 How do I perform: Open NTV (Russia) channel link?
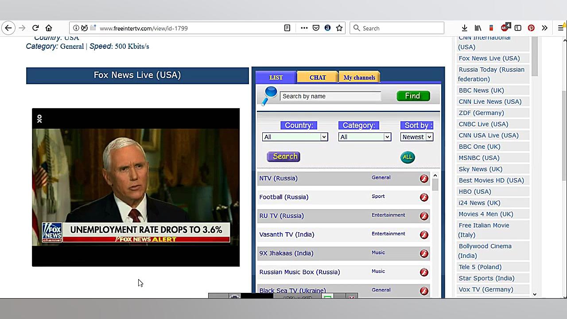pos(278,178)
